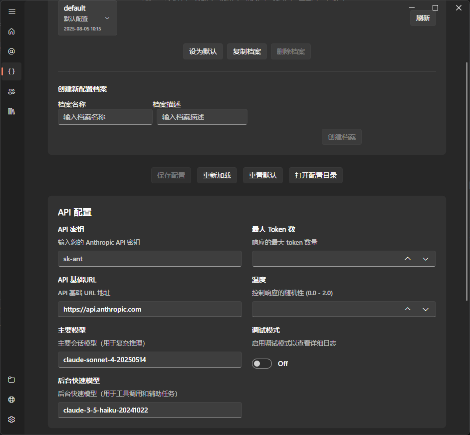470x435 pixels.
Task: Click the 刷新 refresh button
Action: (x=423, y=18)
